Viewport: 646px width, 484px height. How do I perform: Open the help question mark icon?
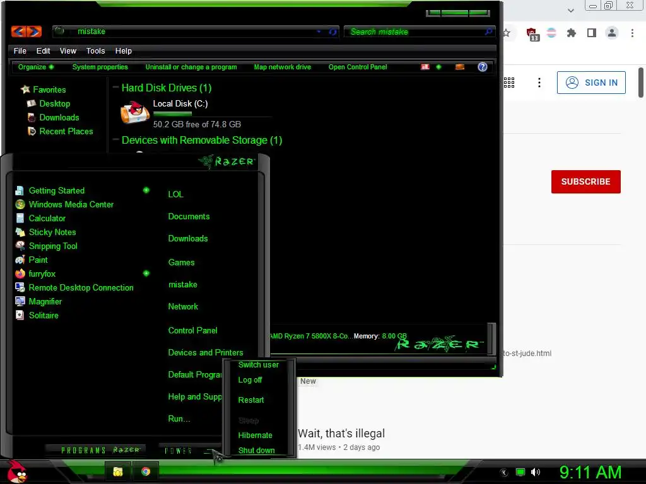click(483, 67)
